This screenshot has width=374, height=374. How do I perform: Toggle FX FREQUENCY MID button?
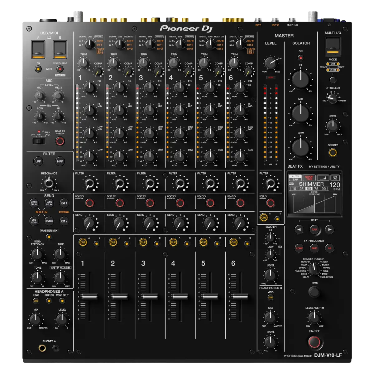pyautogui.click(x=314, y=248)
